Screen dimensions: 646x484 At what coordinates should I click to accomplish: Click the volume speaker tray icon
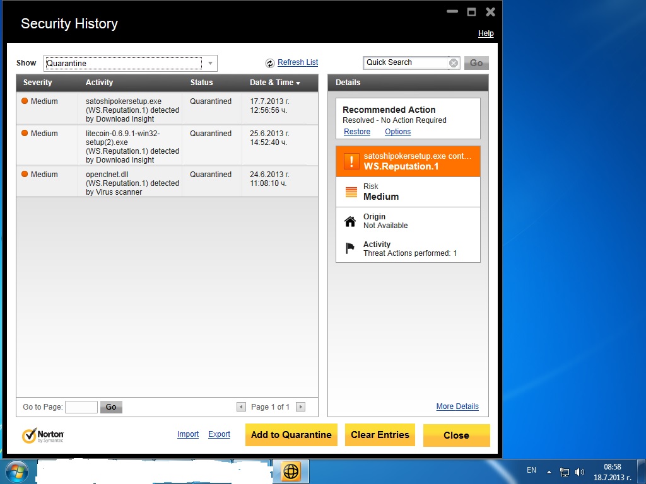[580, 472]
